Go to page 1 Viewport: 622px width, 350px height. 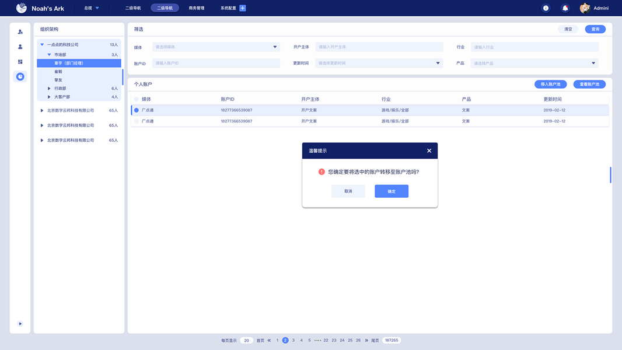[277, 341]
